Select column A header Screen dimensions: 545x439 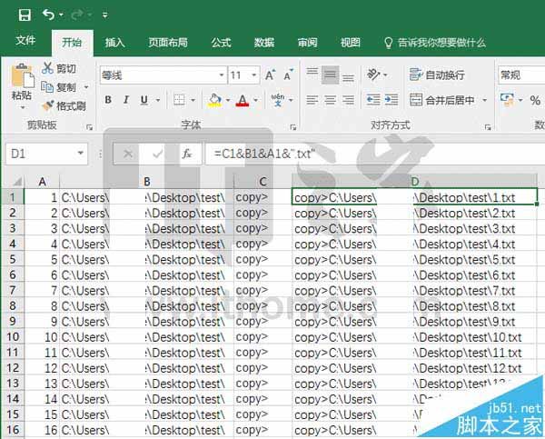42,181
